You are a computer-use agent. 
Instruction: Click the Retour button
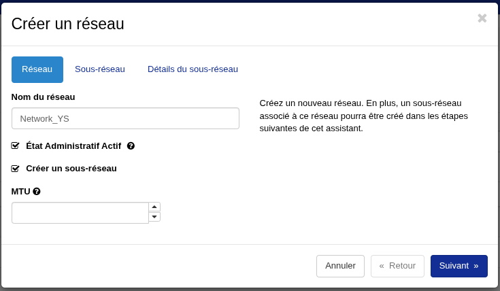pos(397,266)
